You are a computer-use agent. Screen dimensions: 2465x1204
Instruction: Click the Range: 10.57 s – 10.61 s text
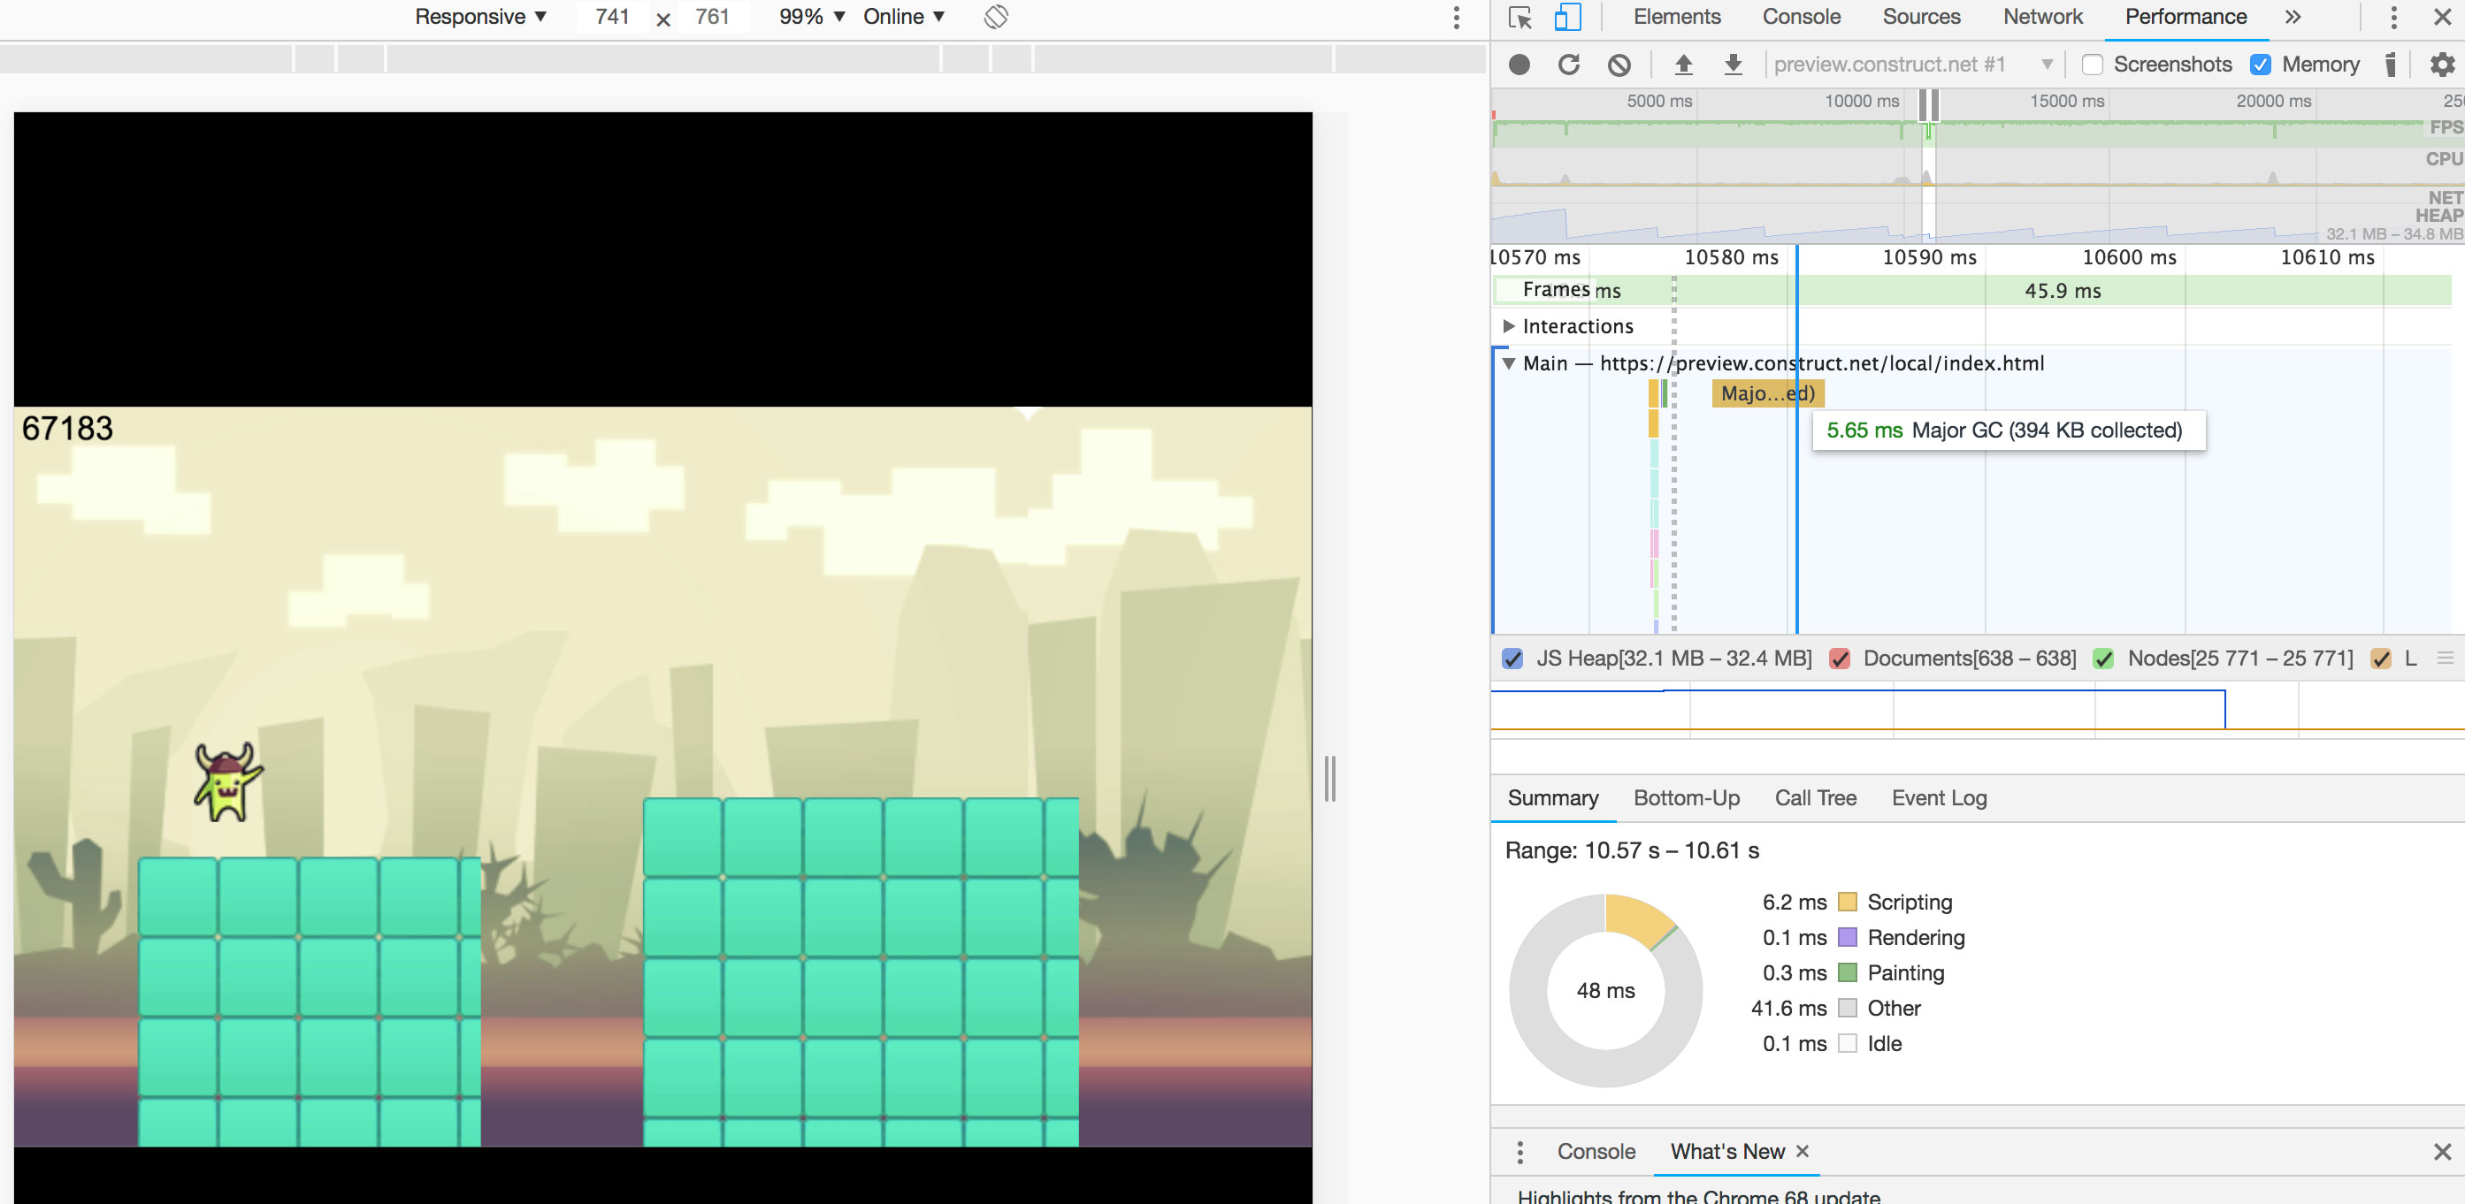click(1632, 850)
